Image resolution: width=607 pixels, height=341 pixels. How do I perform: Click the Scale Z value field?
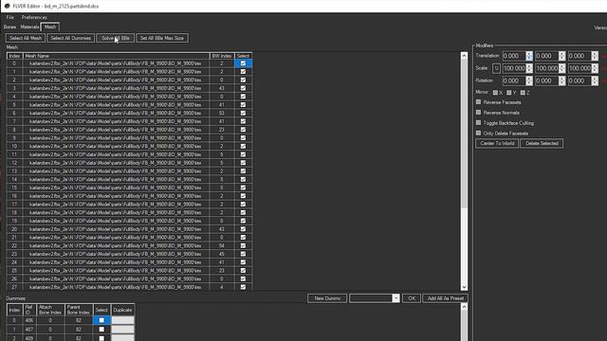(x=579, y=68)
